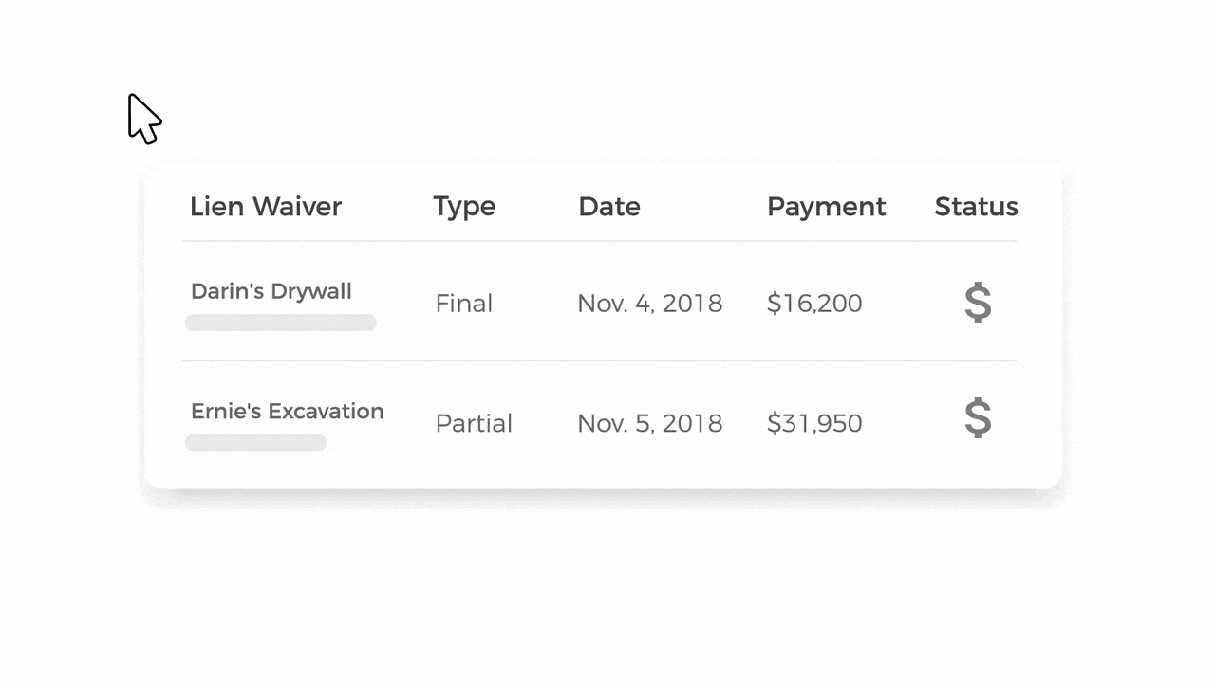Select the $31,950 payment amount
The height and width of the screenshot is (683, 1215).
click(x=814, y=423)
